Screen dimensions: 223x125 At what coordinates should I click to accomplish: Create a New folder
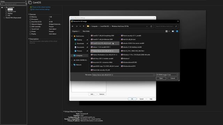tap(86, 31)
